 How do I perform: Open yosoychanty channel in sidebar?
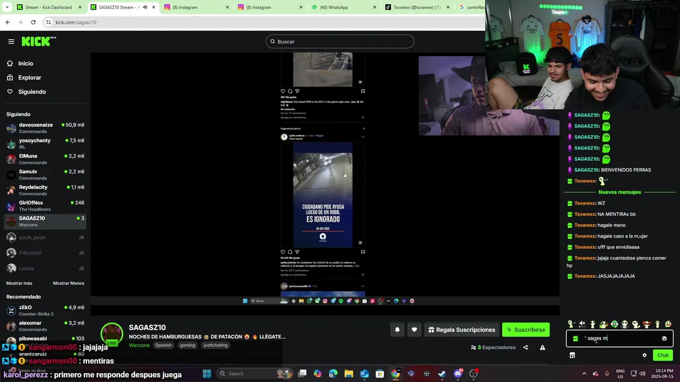tap(45, 143)
